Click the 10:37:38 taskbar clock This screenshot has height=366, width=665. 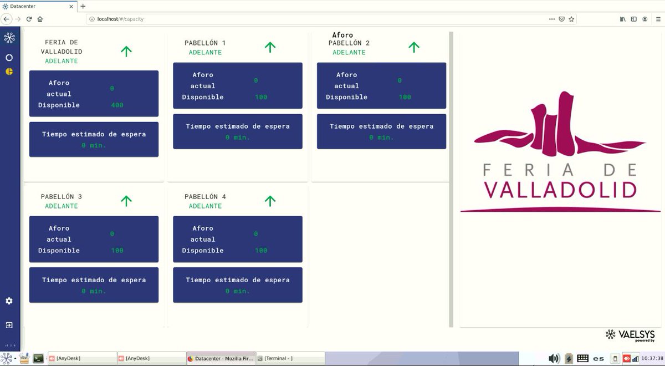pos(652,359)
